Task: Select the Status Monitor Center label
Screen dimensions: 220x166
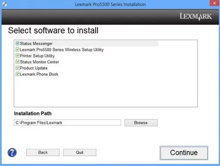Action: [x=40, y=62]
